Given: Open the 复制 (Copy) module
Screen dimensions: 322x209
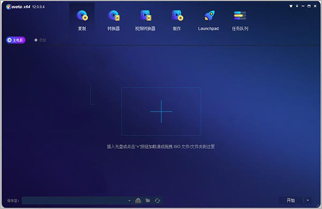Looking at the screenshot, I should tap(82, 20).
